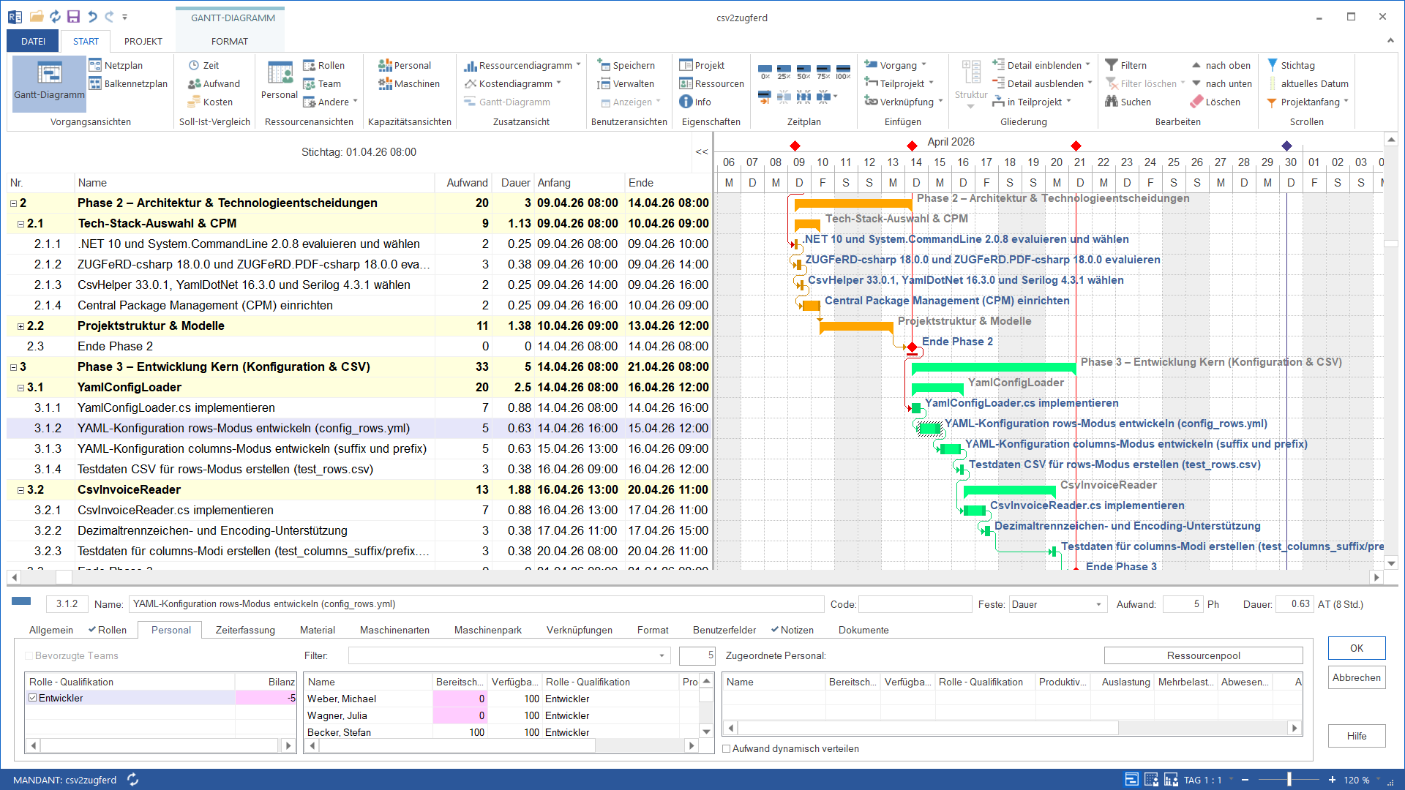The height and width of the screenshot is (790, 1405).
Task: Click Ende Phase 2 milestone diamond
Action: pyautogui.click(x=912, y=347)
